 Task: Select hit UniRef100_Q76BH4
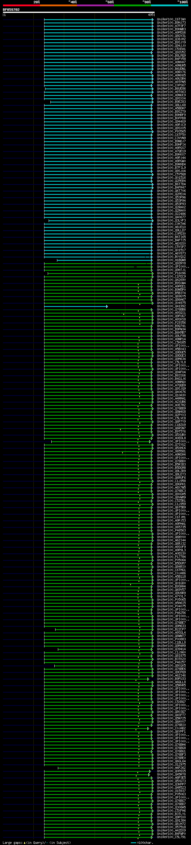click(x=171, y=745)
